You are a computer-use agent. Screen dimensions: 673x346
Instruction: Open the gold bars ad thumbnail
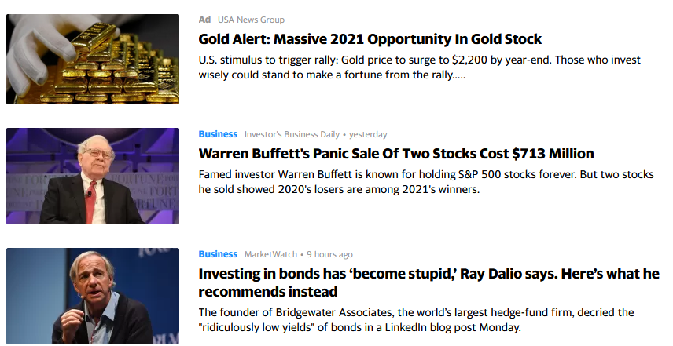(x=93, y=59)
